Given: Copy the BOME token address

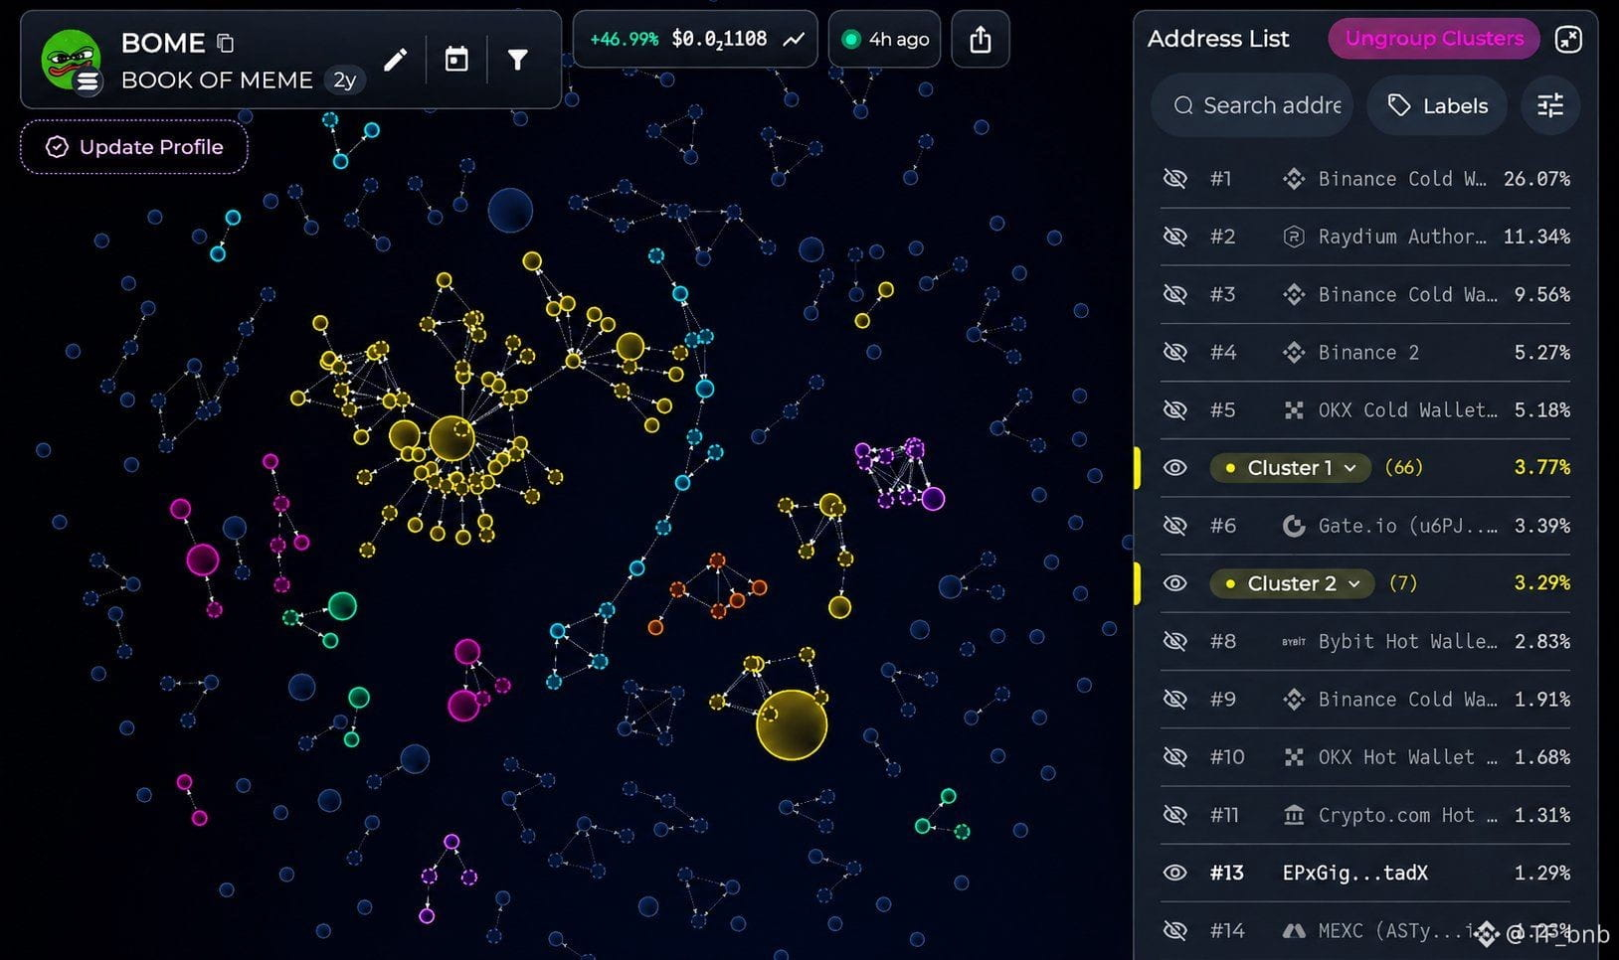Looking at the screenshot, I should pyautogui.click(x=226, y=43).
